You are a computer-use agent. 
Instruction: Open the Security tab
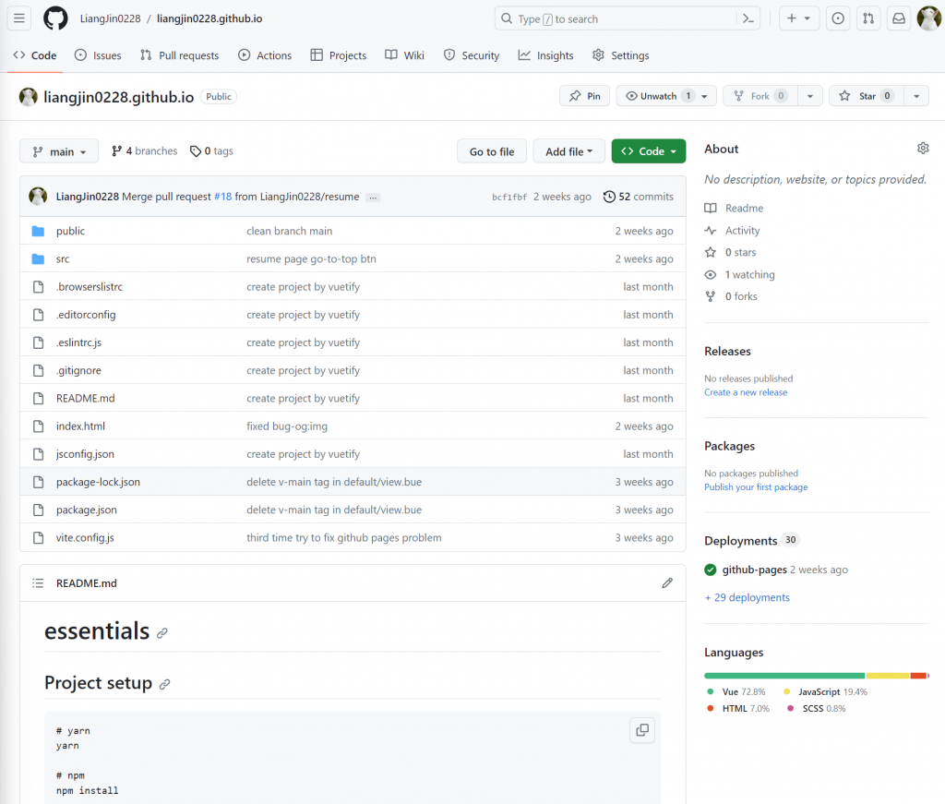point(472,55)
